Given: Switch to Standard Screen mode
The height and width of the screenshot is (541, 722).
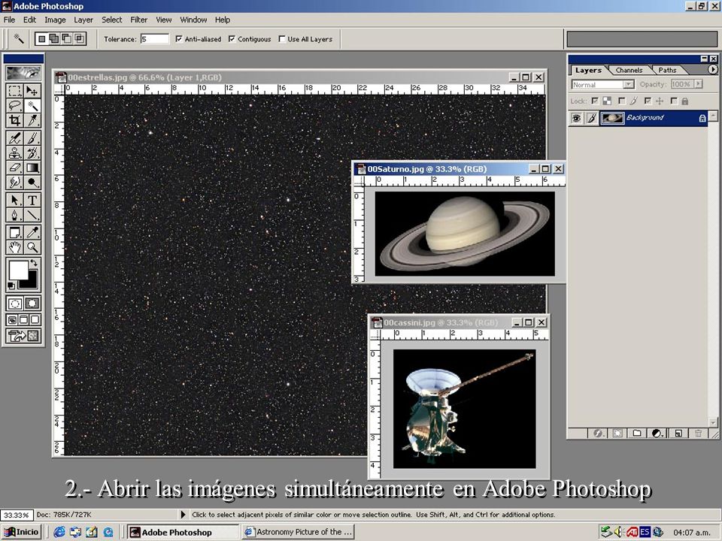Looking at the screenshot, I should [13, 320].
